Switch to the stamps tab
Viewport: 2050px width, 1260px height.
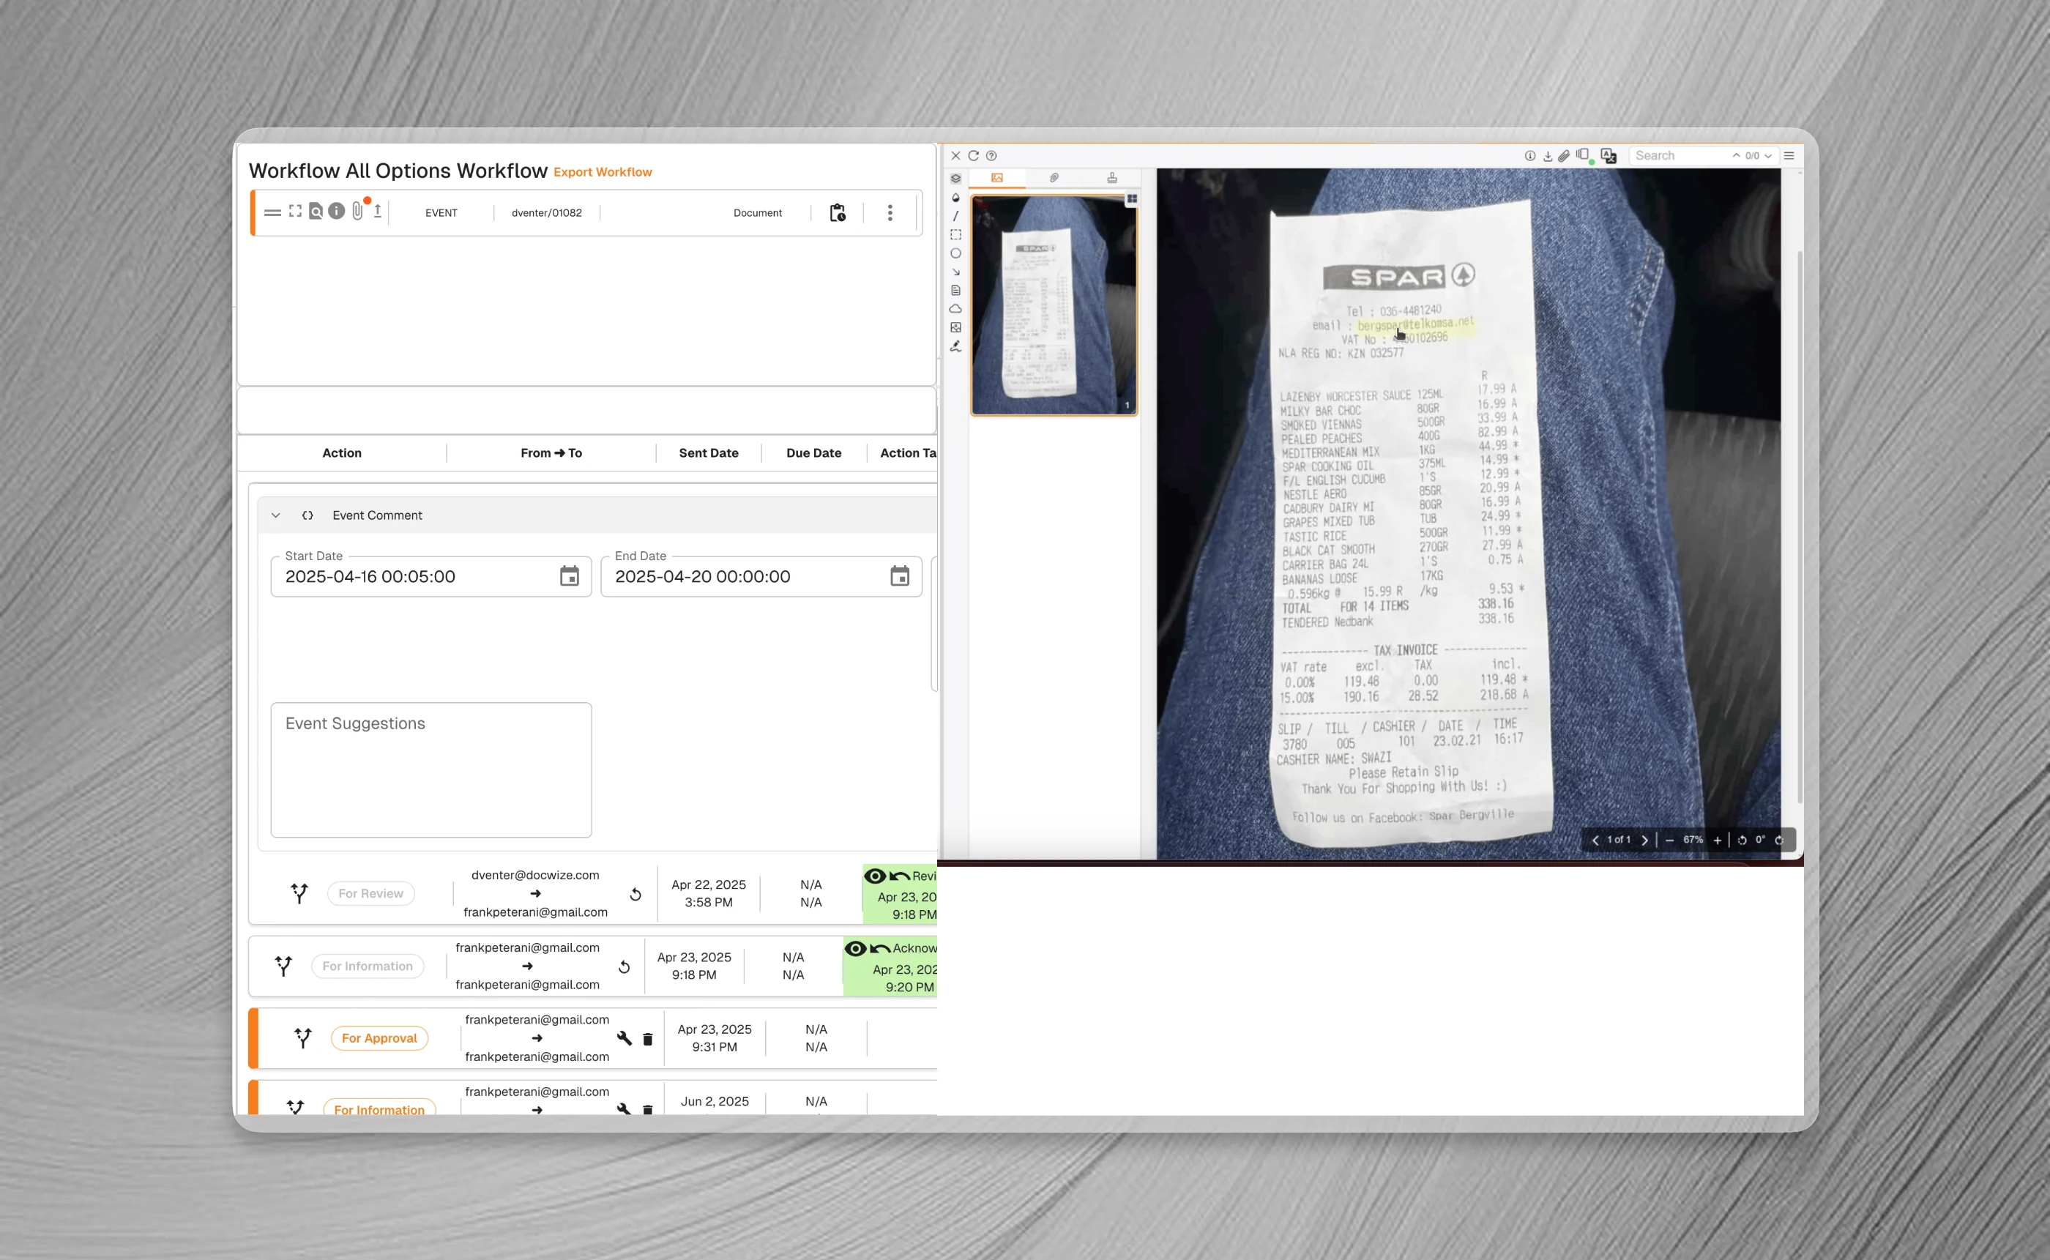1111,177
